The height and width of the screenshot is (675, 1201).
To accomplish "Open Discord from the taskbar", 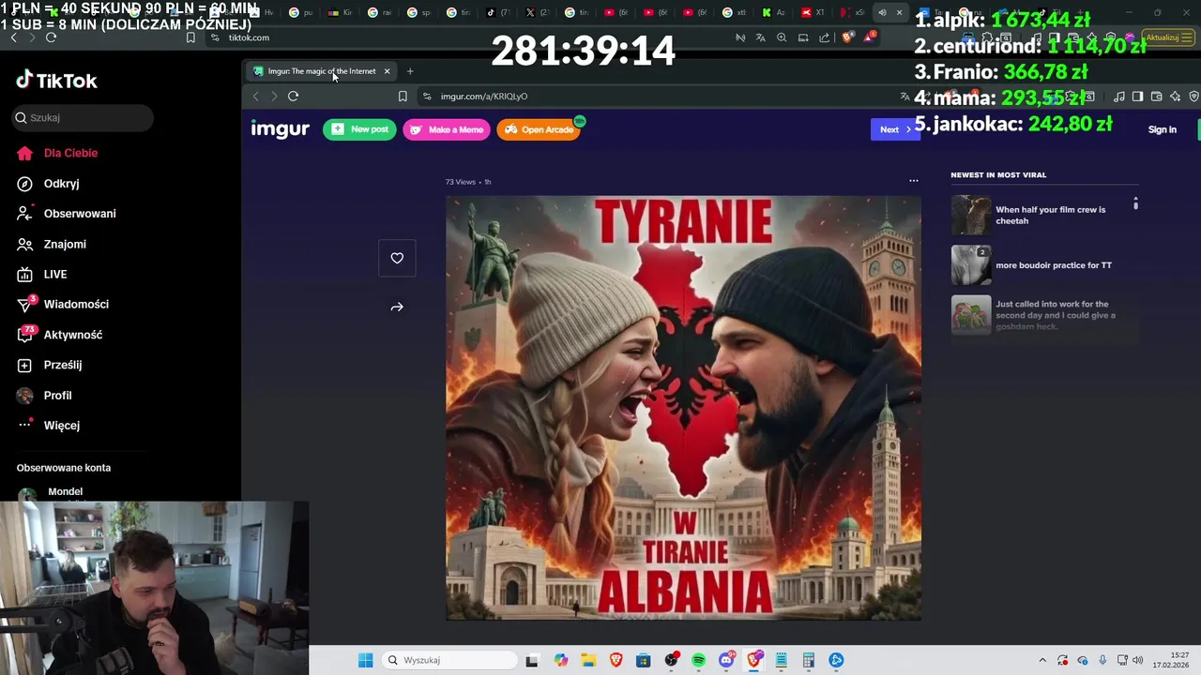I will click(726, 660).
